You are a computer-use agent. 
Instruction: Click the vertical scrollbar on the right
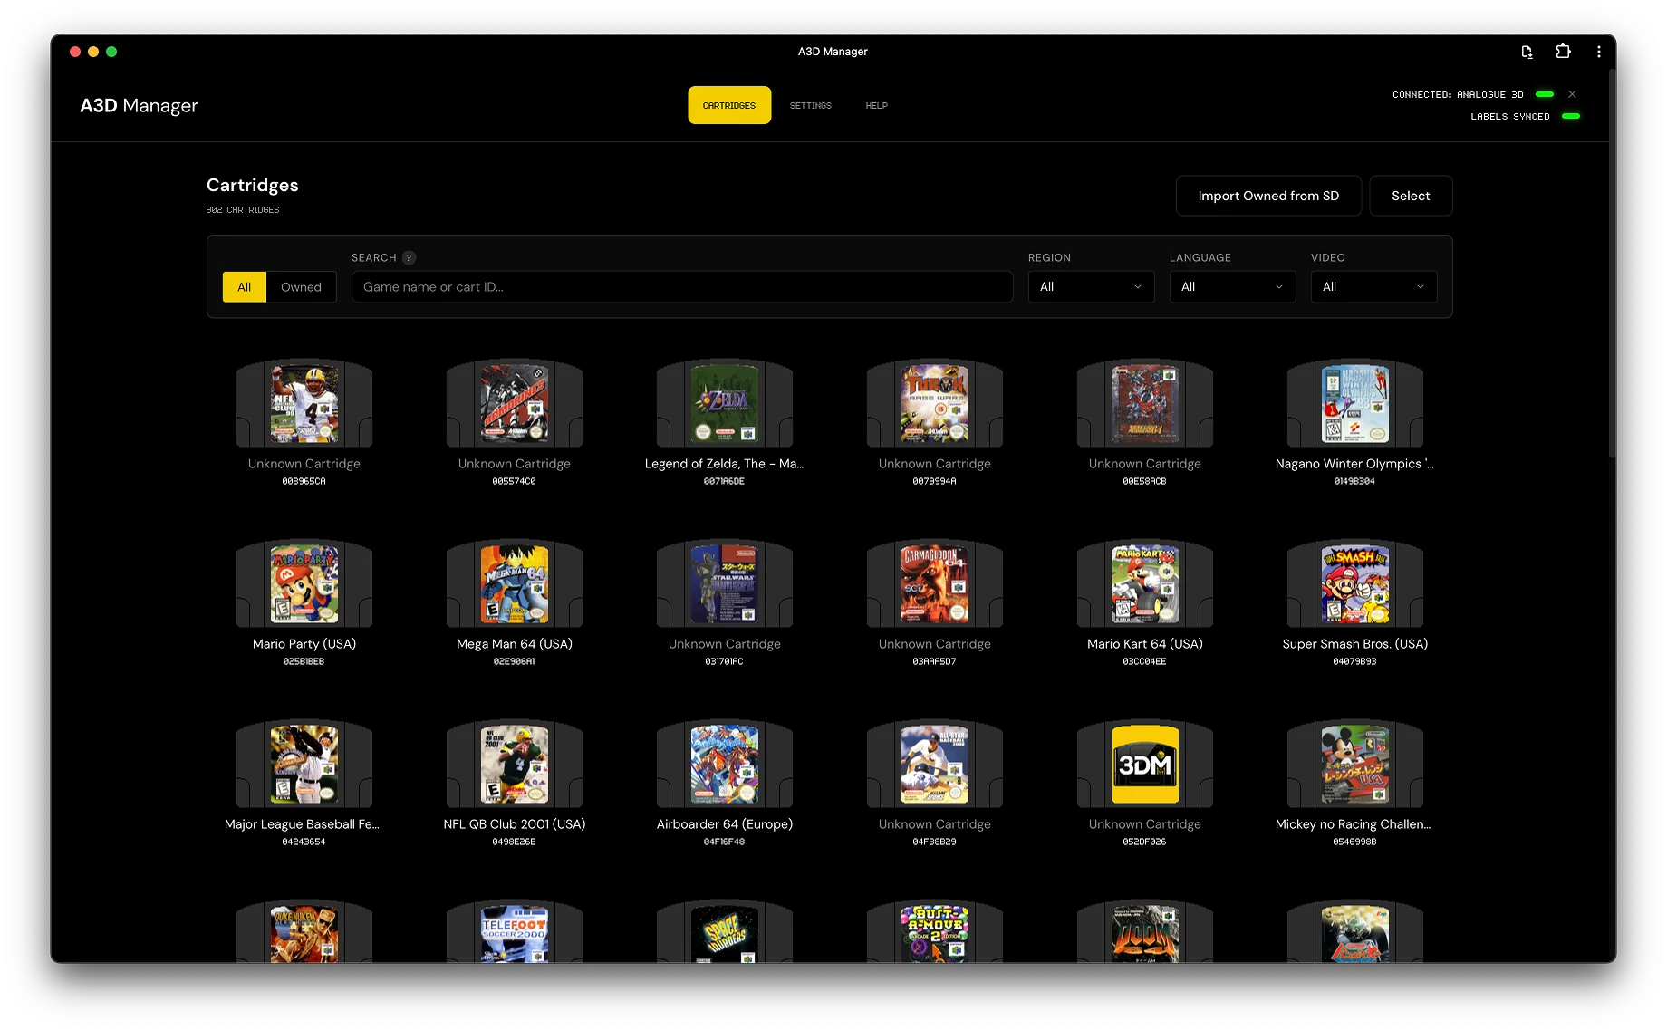[1612, 272]
